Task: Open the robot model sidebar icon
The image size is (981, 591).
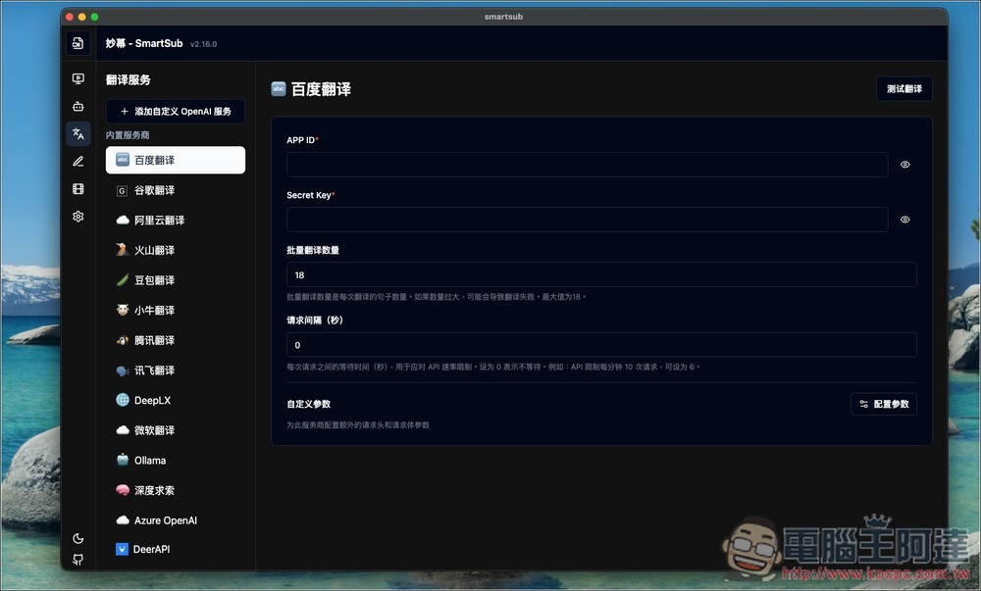Action: click(78, 106)
